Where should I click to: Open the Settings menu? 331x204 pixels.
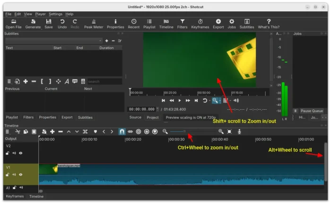tap(55, 14)
